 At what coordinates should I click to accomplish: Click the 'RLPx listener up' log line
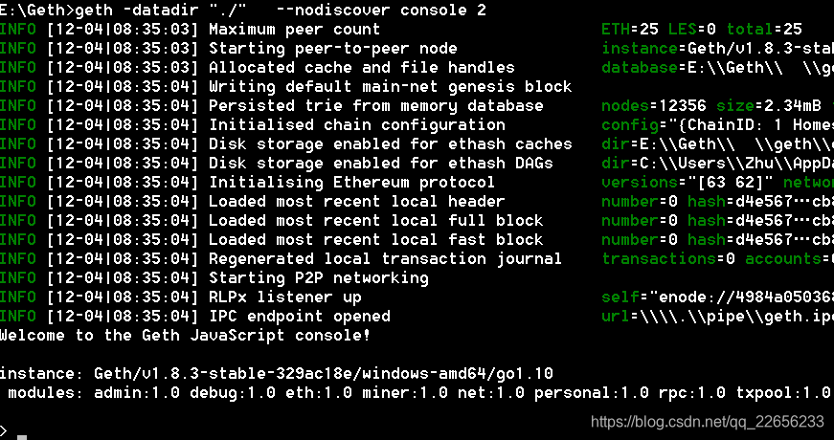pyautogui.click(x=285, y=297)
